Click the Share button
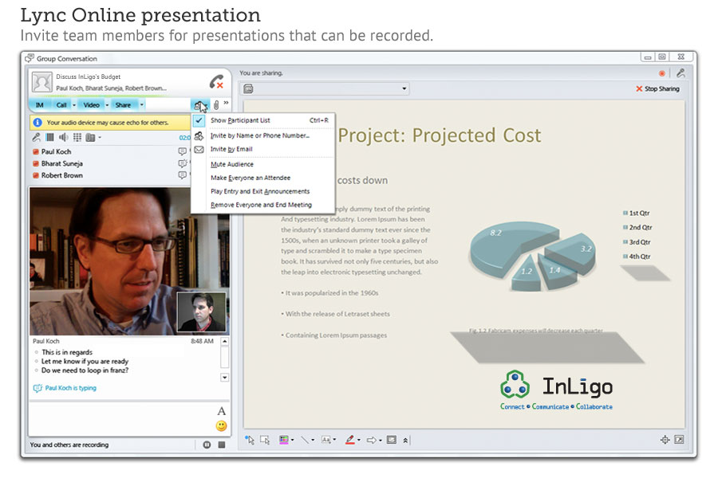The image size is (718, 478). coord(123,105)
